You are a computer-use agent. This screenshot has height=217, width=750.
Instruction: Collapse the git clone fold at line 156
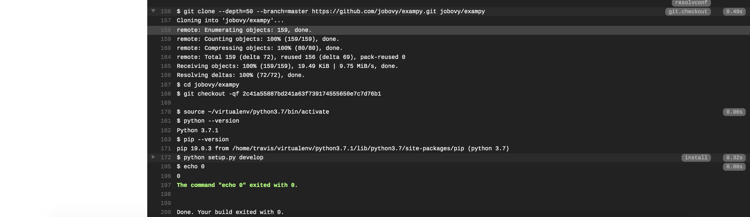click(153, 11)
